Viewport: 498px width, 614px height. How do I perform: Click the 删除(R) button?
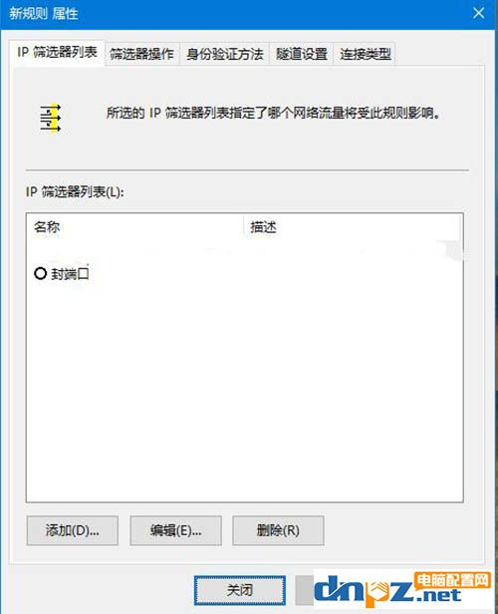pos(278,530)
